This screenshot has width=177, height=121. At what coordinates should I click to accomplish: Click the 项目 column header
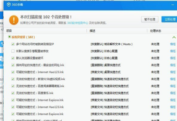click(9, 31)
